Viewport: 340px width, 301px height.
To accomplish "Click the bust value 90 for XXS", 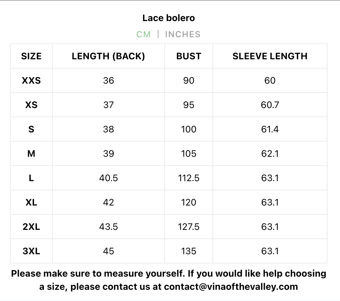I will 188,81.
